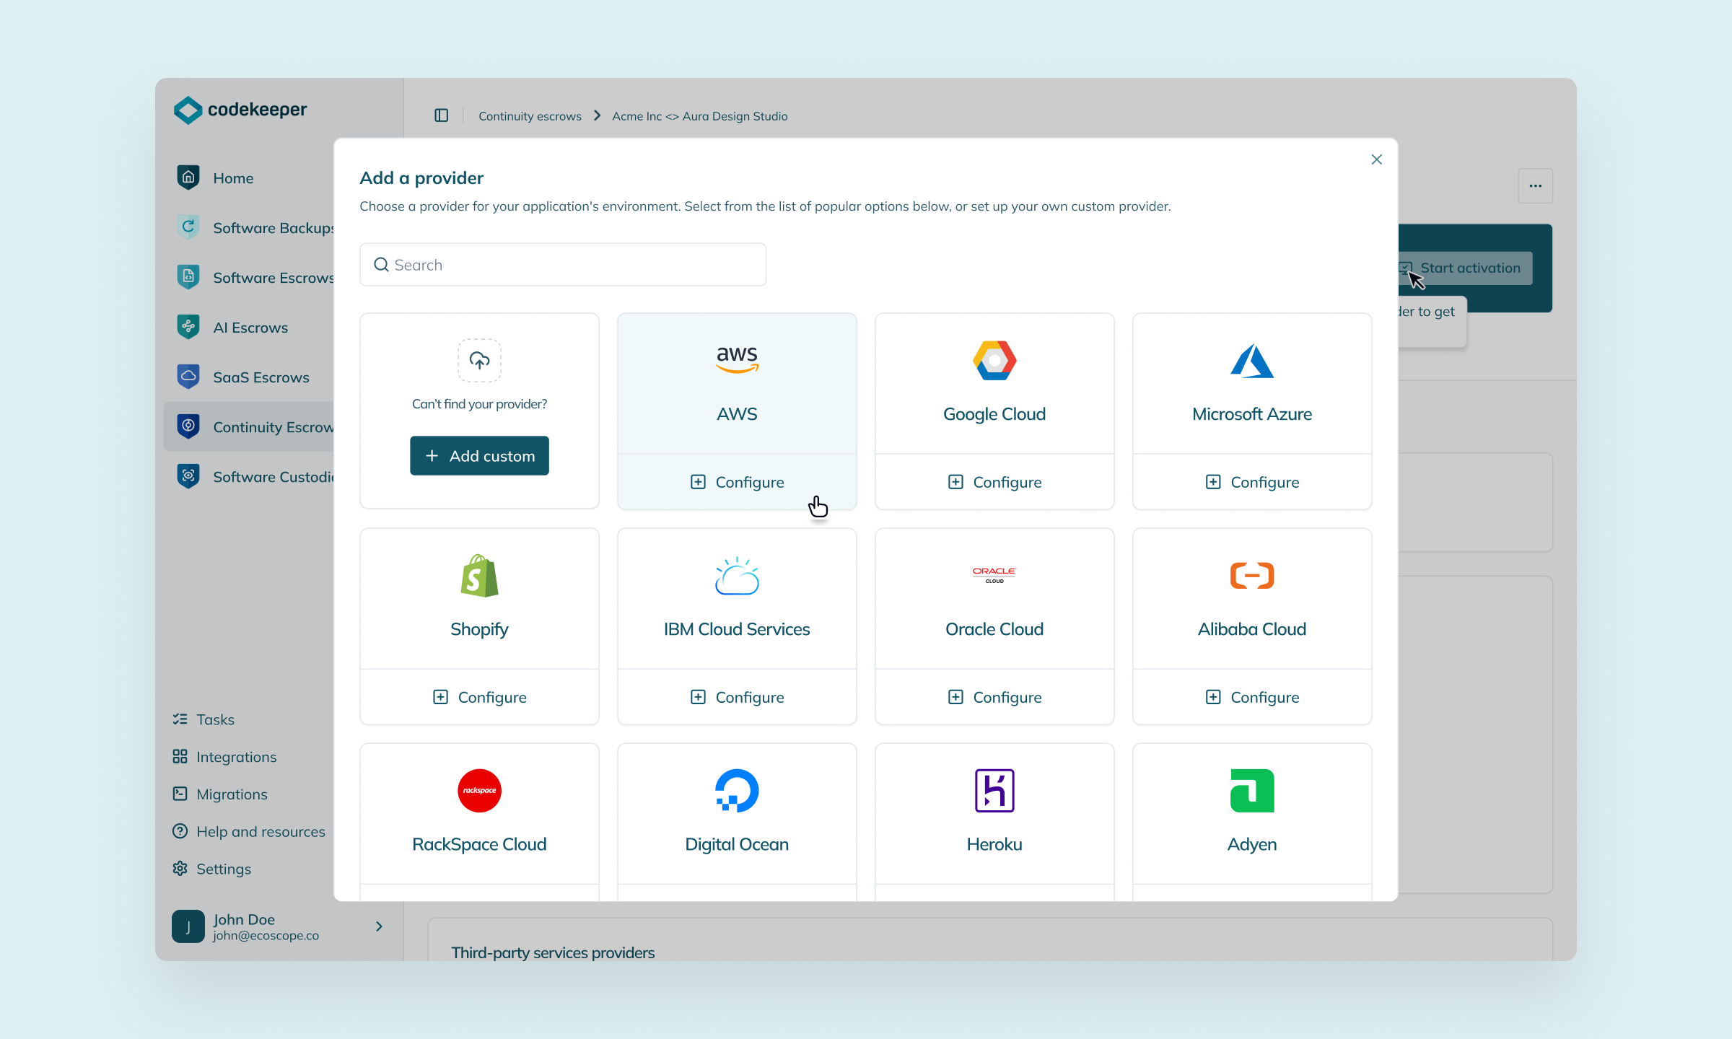Screen dimensions: 1732x1039
Task: Click Continuity escrows breadcrumb link
Action: point(530,115)
